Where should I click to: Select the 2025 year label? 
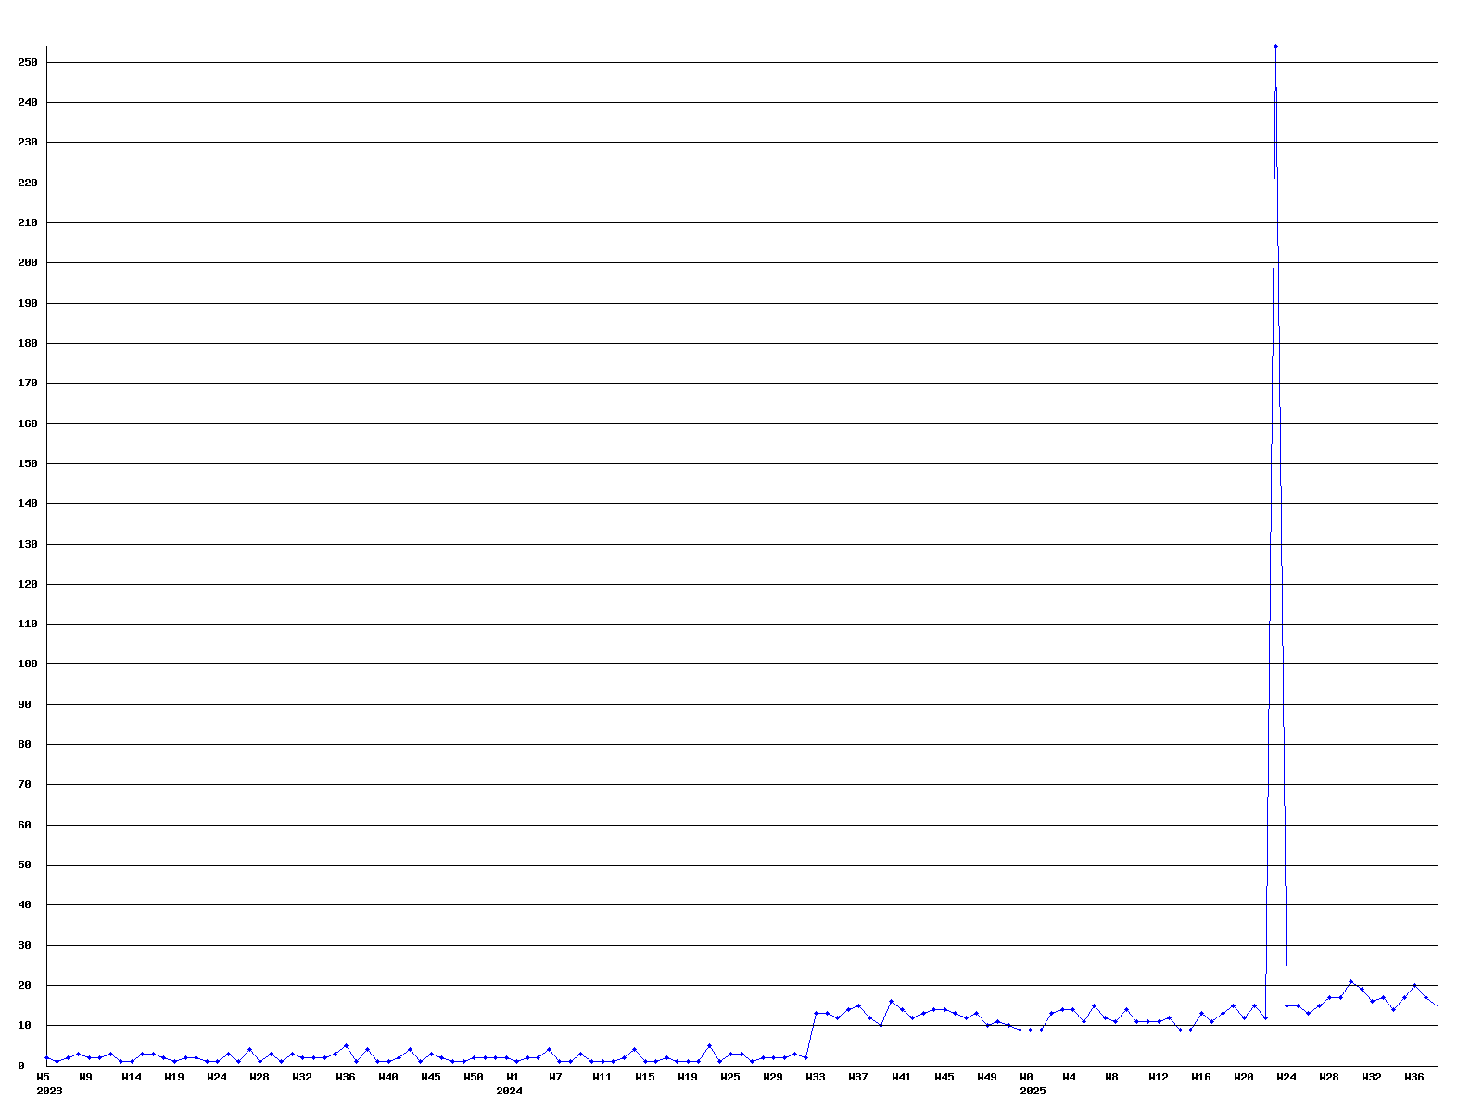tap(1033, 1091)
